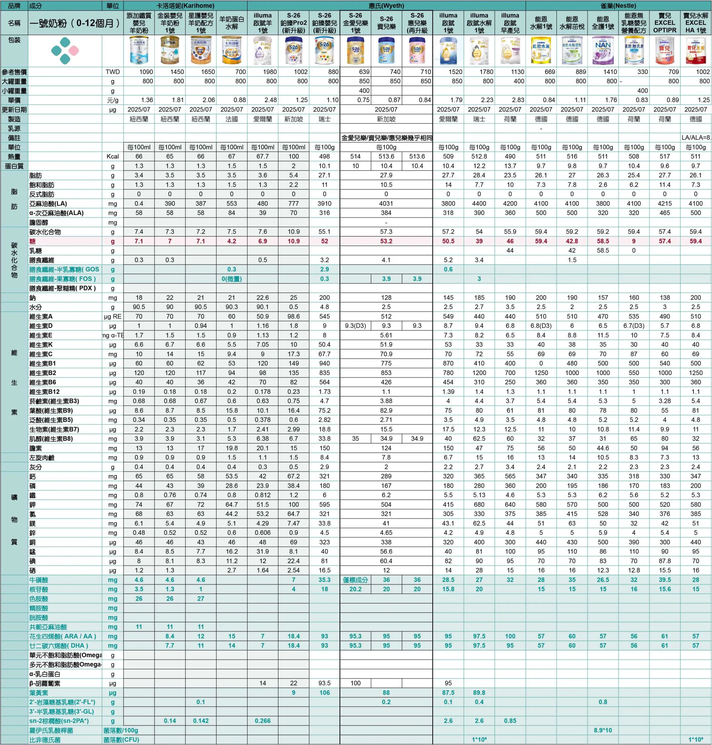Select the 惠氏(Wyeth) brand header cell

click(386, 6)
